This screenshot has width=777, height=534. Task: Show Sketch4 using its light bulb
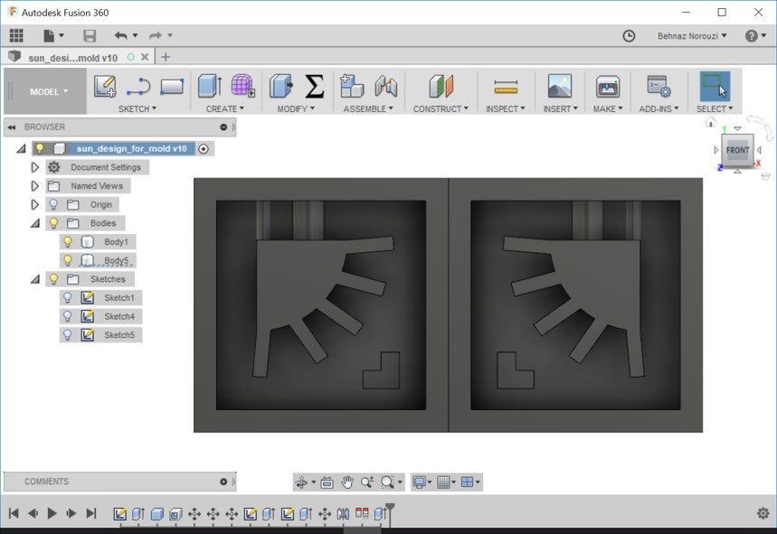(x=68, y=316)
